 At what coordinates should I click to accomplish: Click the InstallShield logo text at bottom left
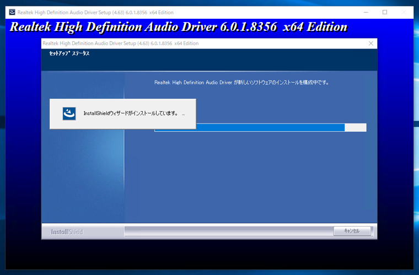coord(67,232)
